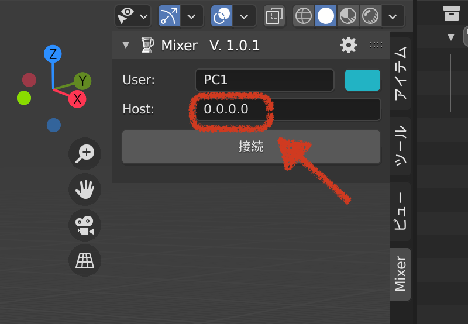Click the zoom view magnifier button
This screenshot has height=324, width=468.
[x=85, y=154]
